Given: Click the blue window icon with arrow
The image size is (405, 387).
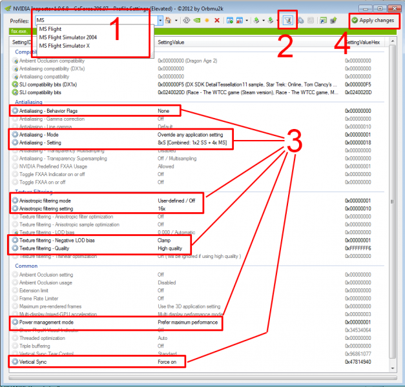Looking at the screenshot, I should click(x=323, y=20).
